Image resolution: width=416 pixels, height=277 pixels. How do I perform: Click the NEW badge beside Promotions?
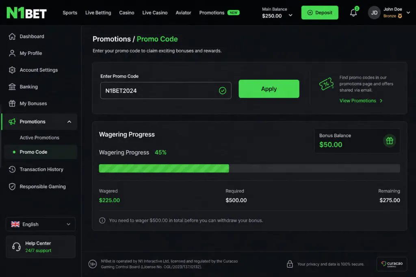[234, 13]
